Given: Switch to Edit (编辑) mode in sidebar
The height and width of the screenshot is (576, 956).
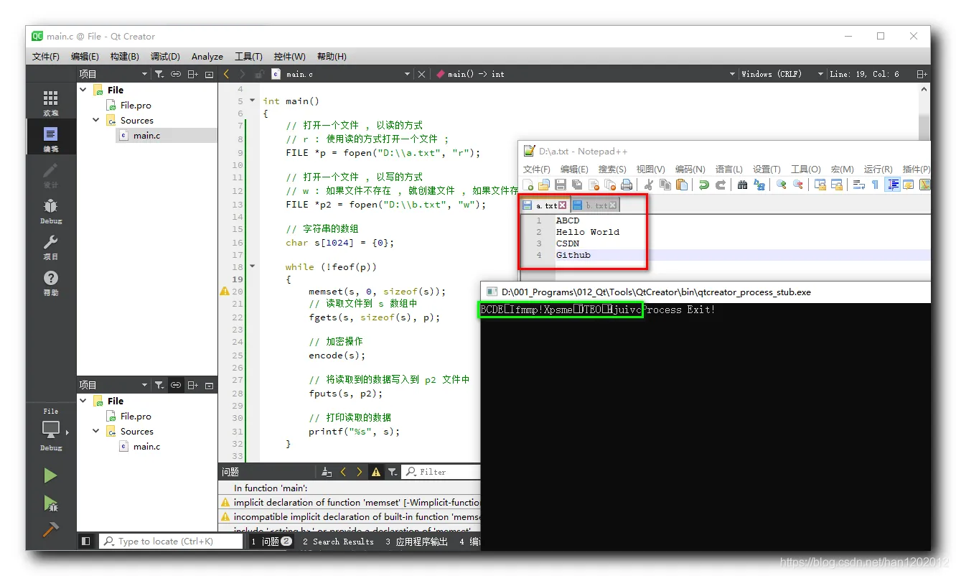Looking at the screenshot, I should tap(50, 139).
